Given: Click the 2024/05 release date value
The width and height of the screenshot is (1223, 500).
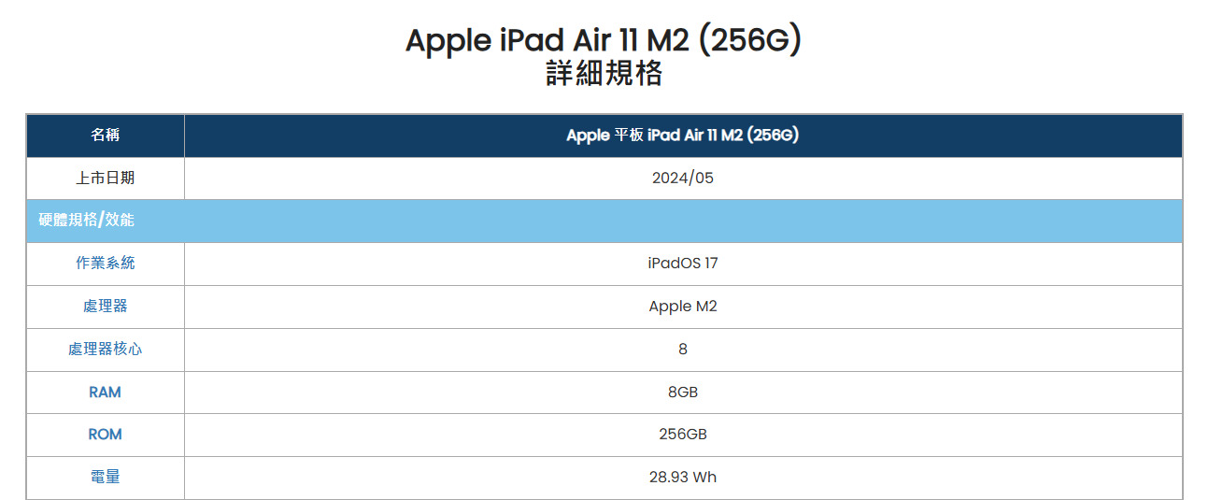Looking at the screenshot, I should [682, 178].
